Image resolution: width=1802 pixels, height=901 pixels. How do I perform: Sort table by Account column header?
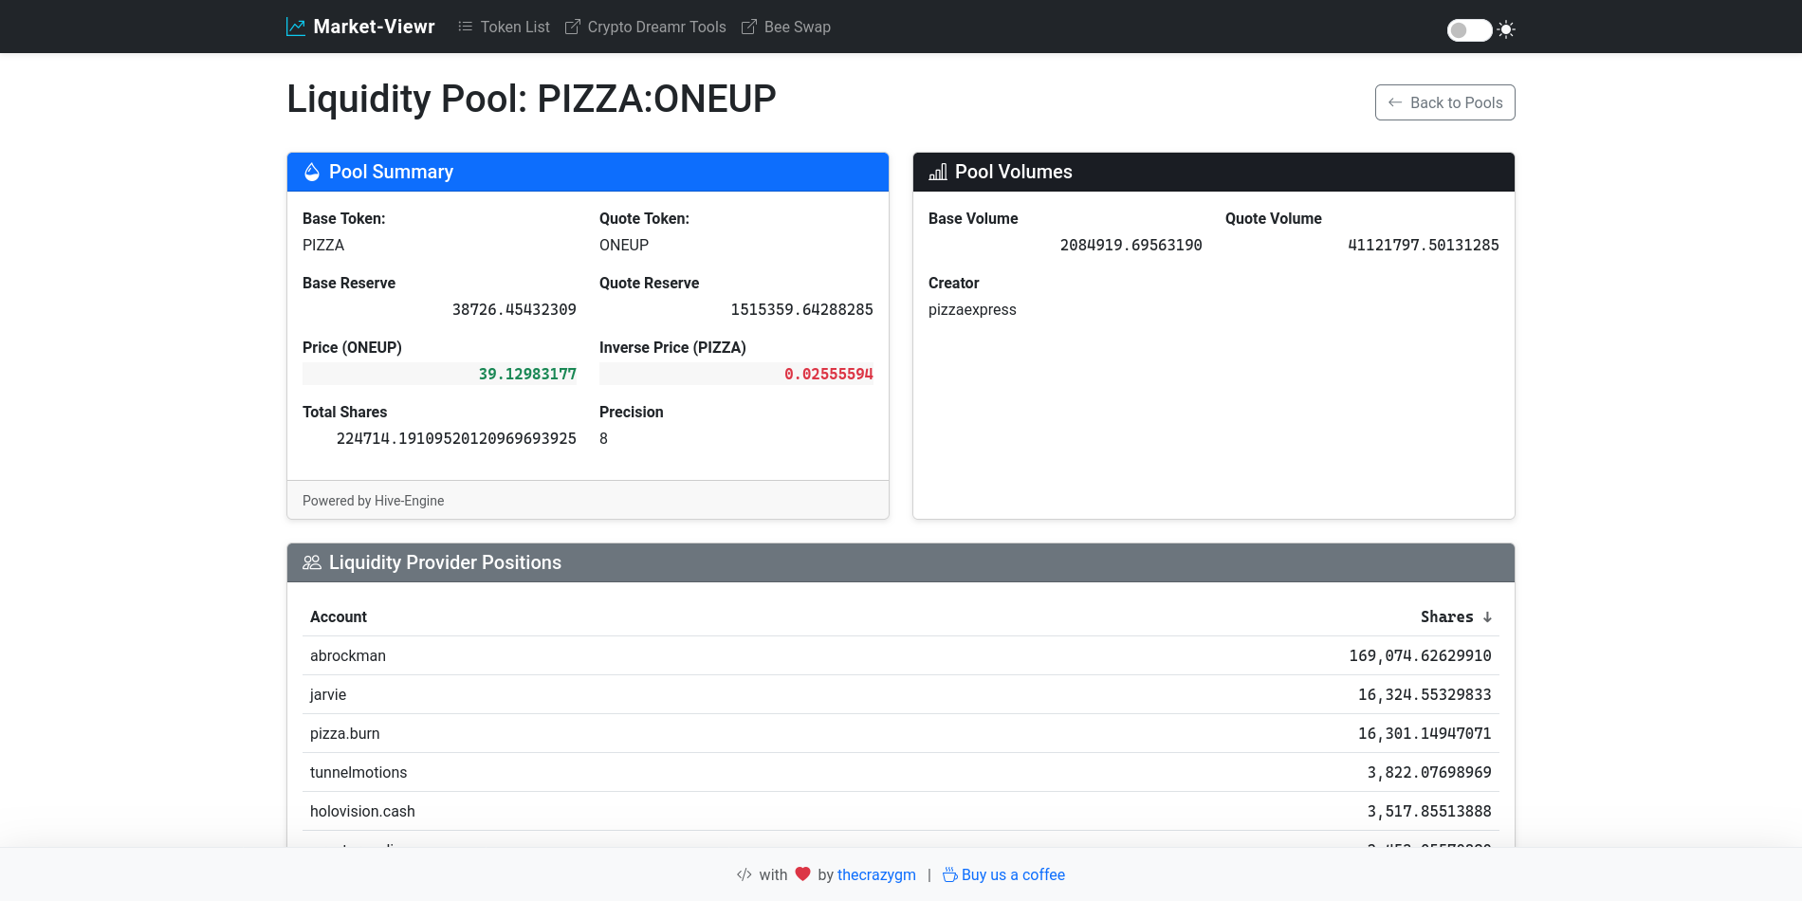339,617
